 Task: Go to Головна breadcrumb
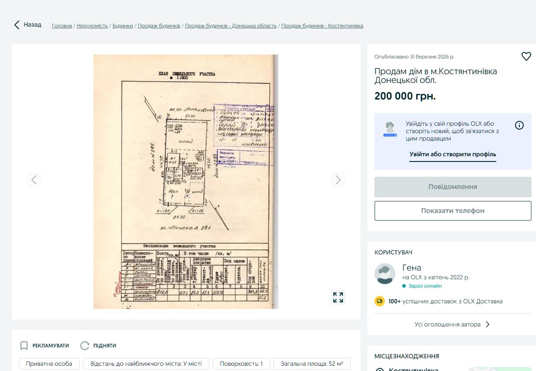pyautogui.click(x=62, y=26)
